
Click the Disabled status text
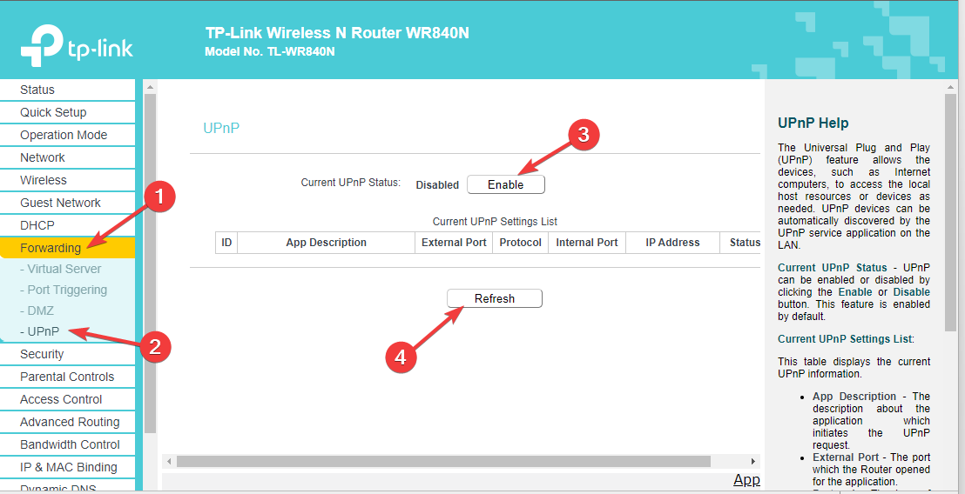pyautogui.click(x=437, y=185)
